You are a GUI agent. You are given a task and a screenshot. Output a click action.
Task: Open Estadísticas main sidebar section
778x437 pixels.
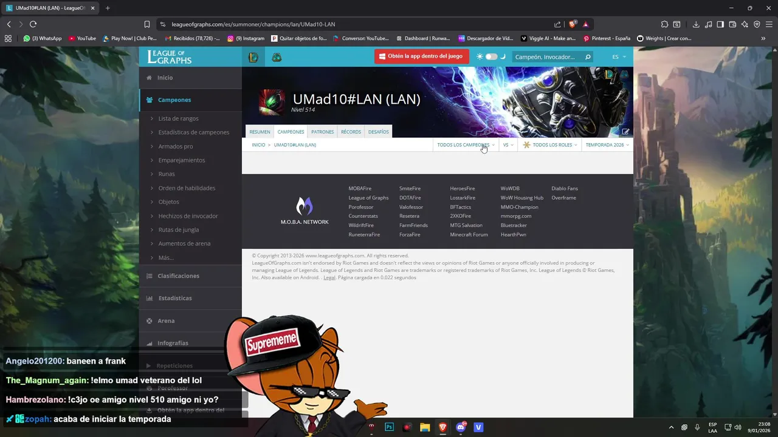[x=190, y=298]
